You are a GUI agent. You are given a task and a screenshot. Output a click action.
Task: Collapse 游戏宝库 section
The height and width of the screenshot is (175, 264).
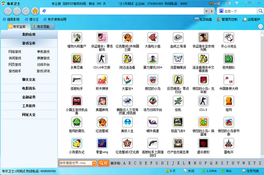click(x=29, y=43)
